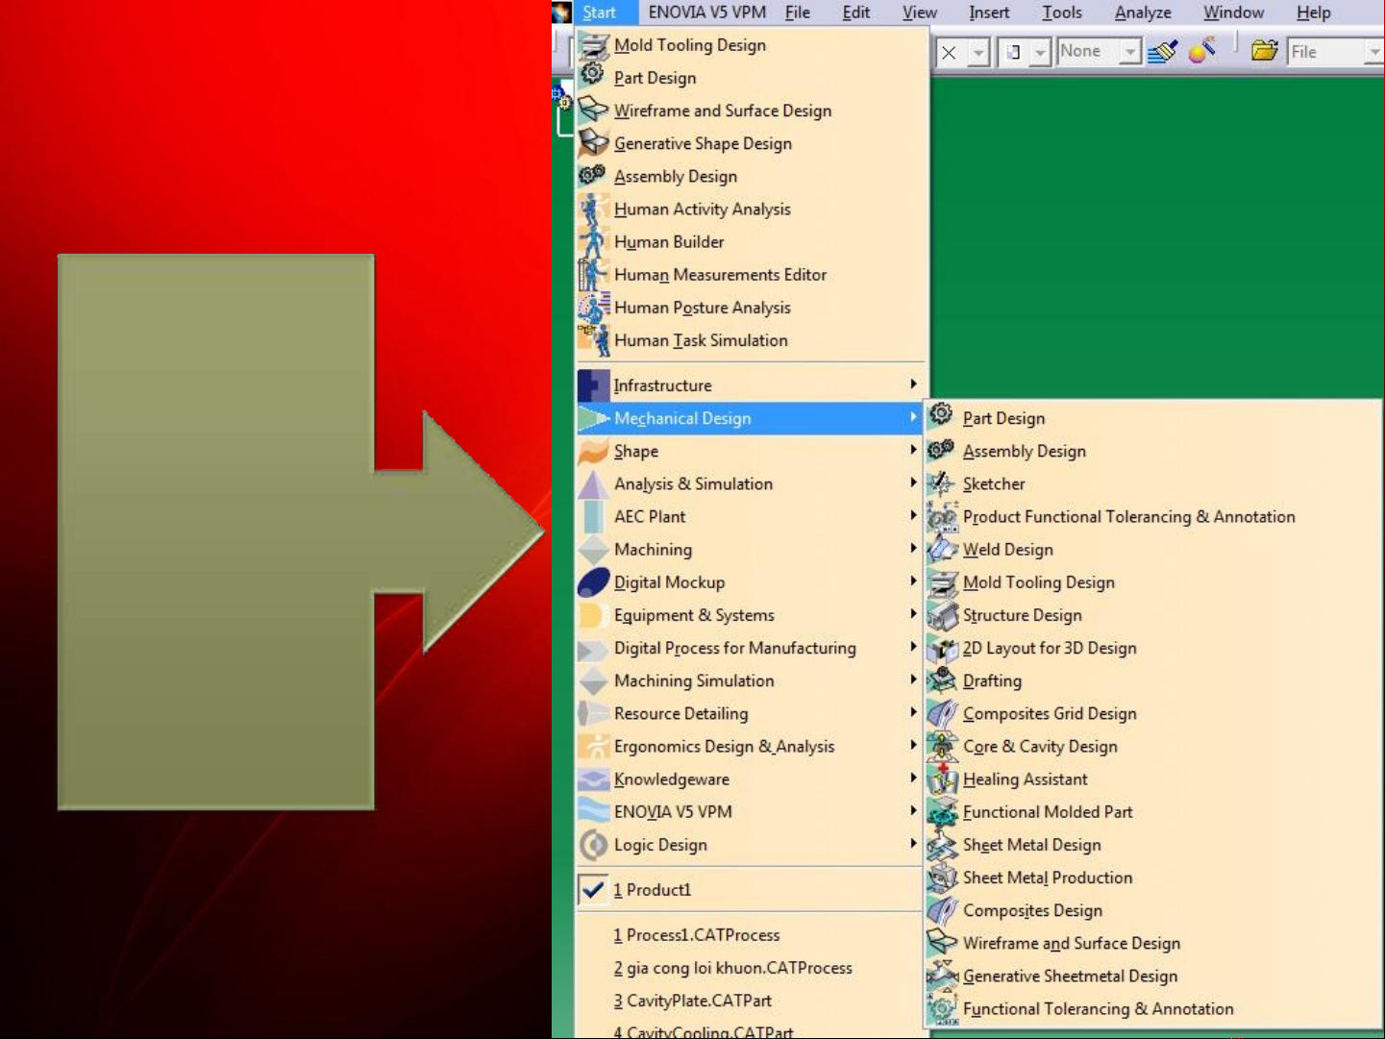Open the File combo box in toolbar
This screenshot has height=1039, width=1385.
coord(1335,52)
